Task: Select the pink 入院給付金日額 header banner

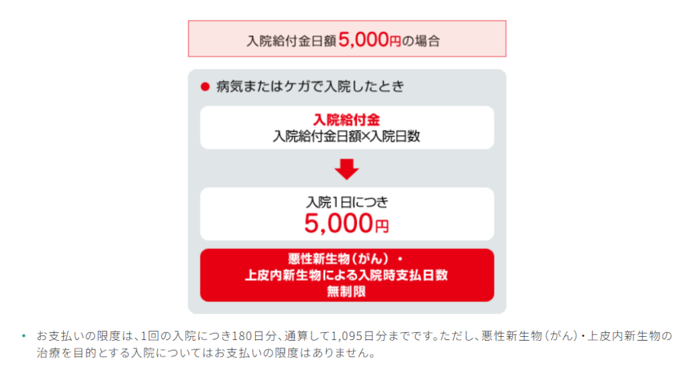Action: click(346, 39)
